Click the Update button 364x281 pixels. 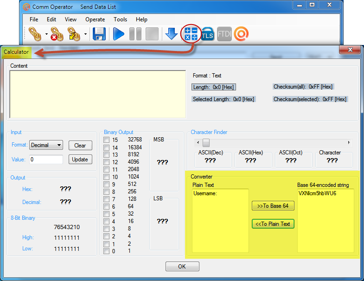[x=80, y=160]
